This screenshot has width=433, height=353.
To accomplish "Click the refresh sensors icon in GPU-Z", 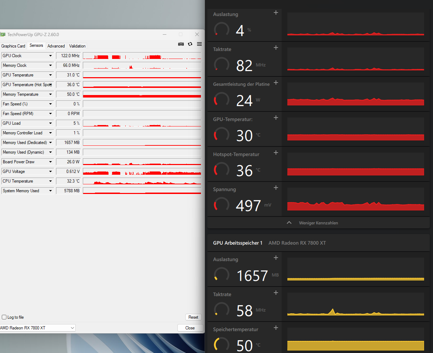I will (x=190, y=44).
